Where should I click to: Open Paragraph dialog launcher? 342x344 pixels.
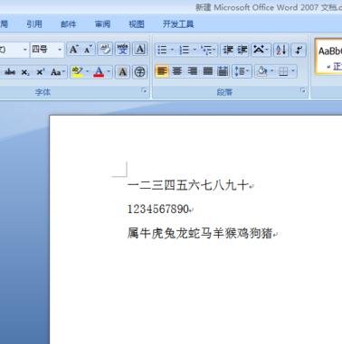click(x=302, y=90)
